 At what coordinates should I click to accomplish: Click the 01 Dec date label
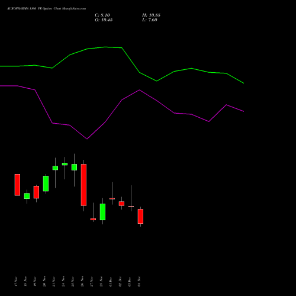pos(111,281)
